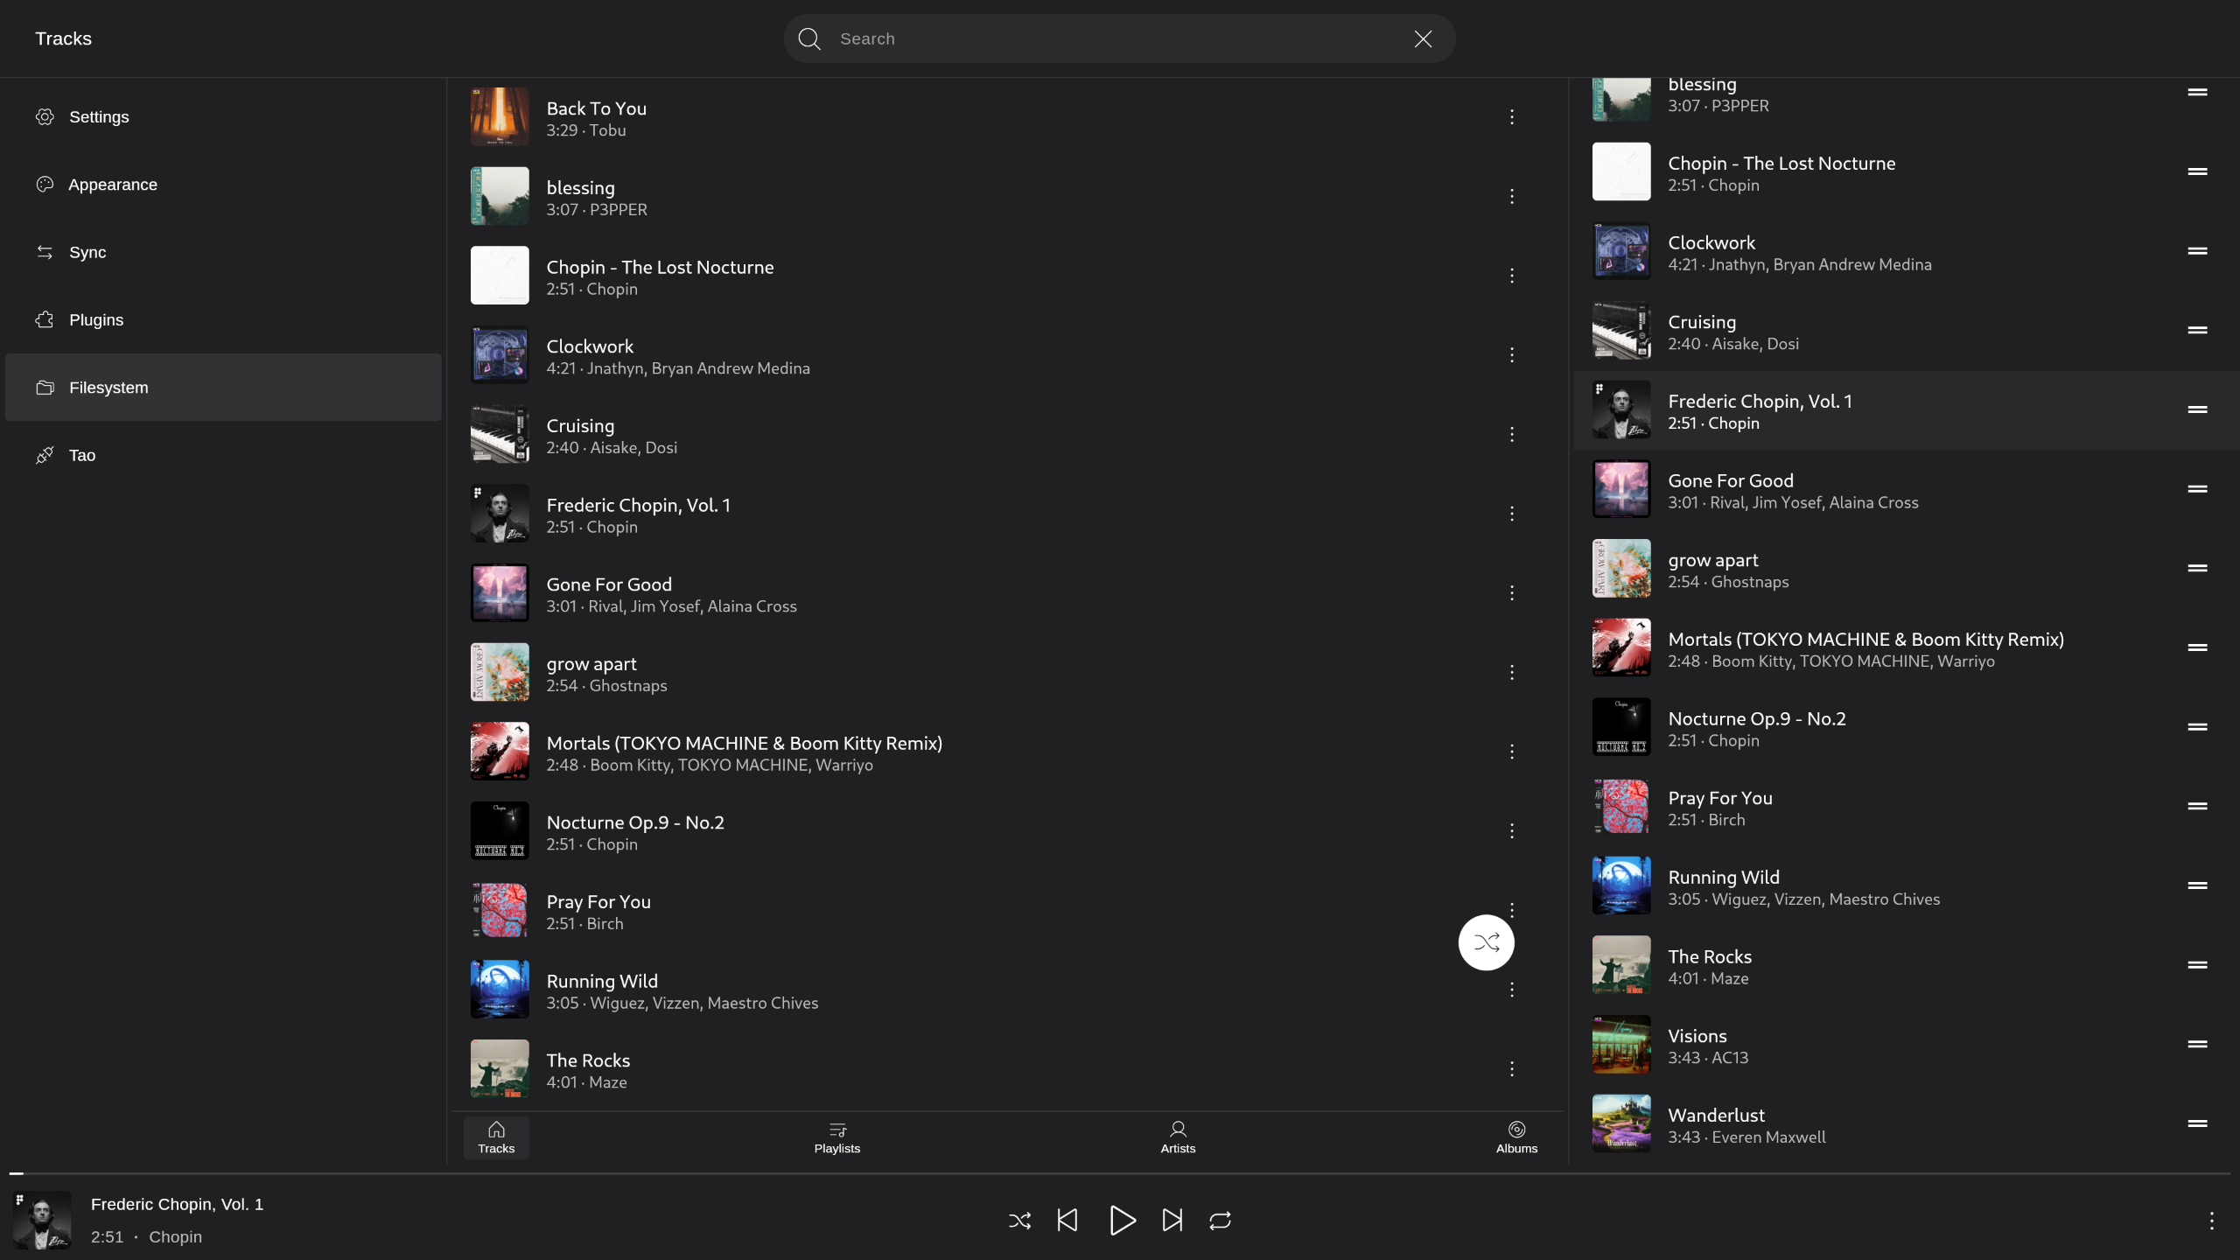Grab queue handle for Frederic Chopin, Vol. 1
The image size is (2240, 1260).
pos(2197,409)
